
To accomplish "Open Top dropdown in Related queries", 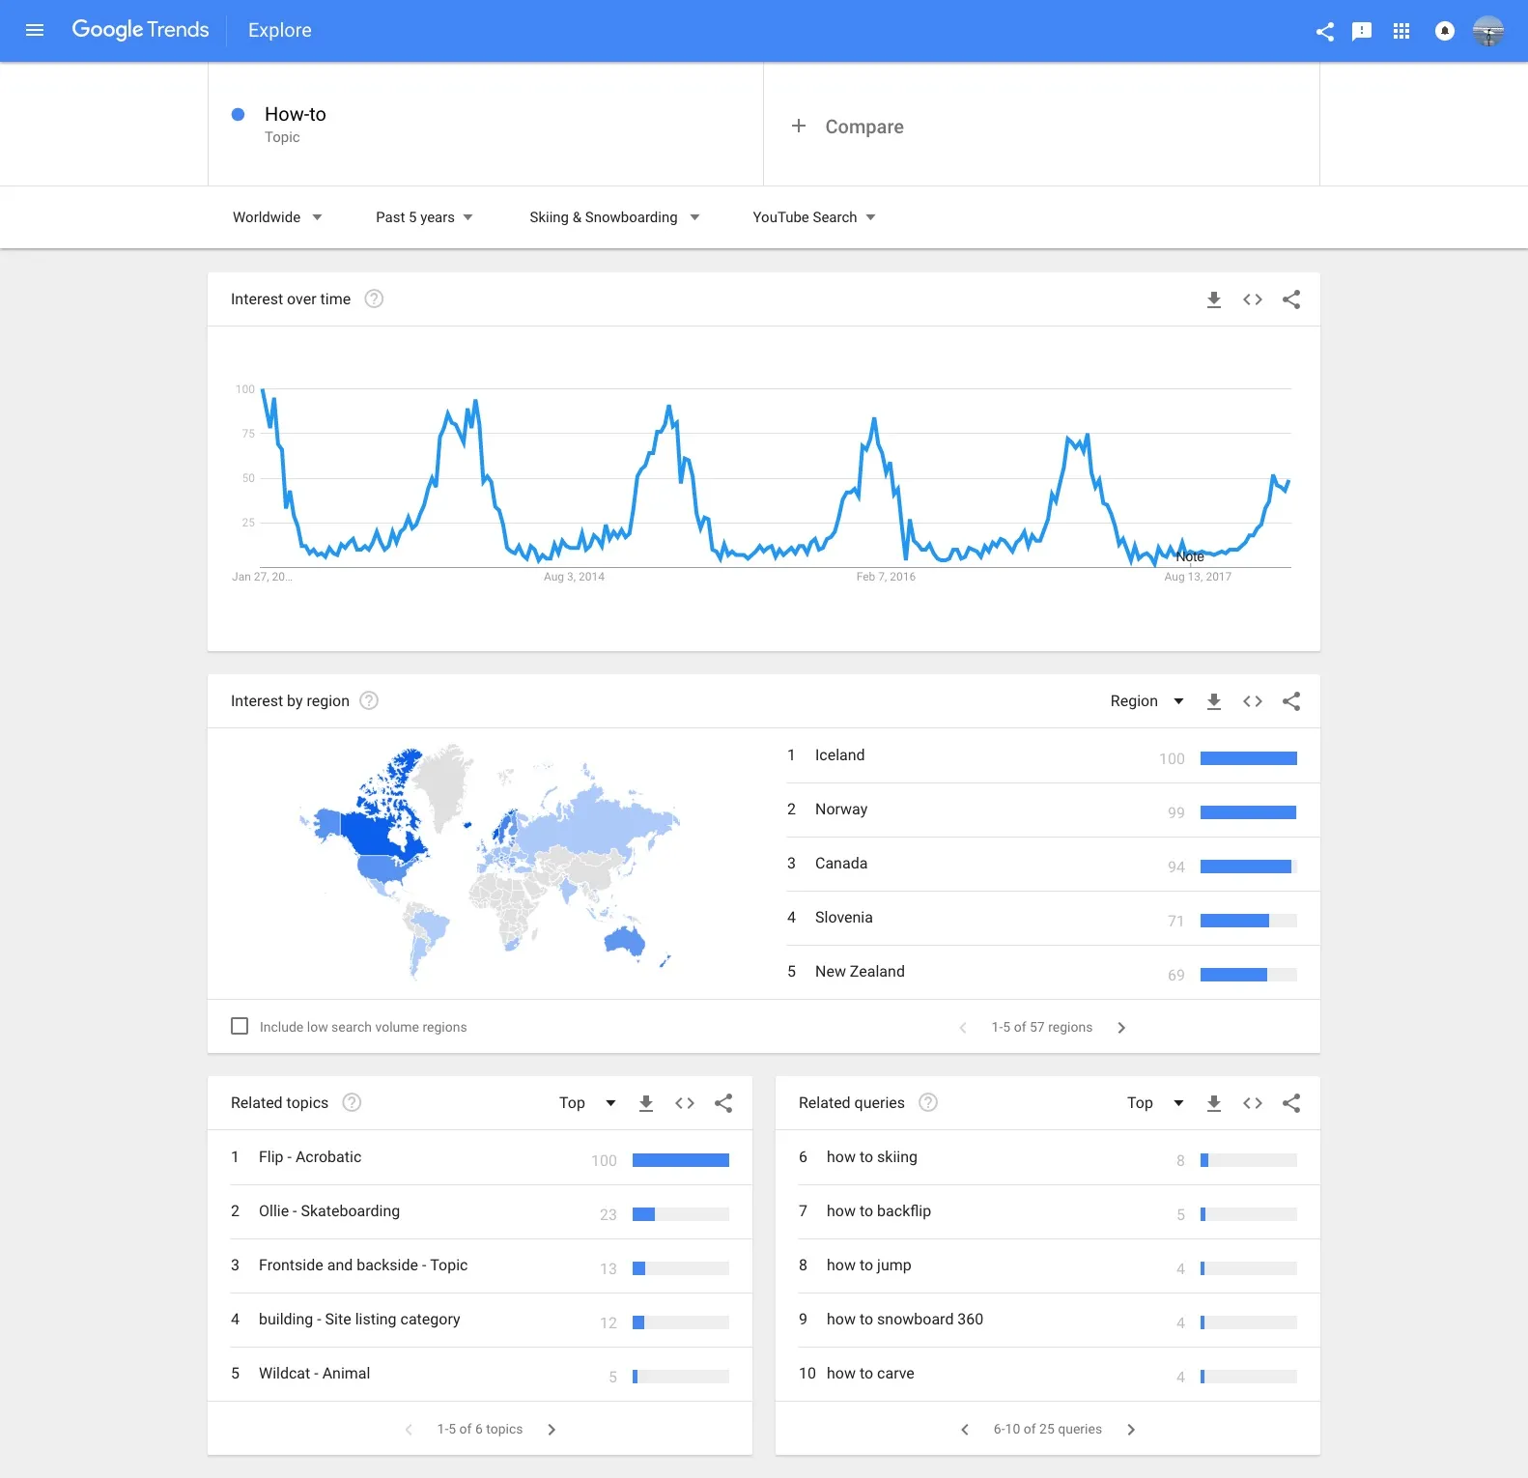I will 1156,1103.
